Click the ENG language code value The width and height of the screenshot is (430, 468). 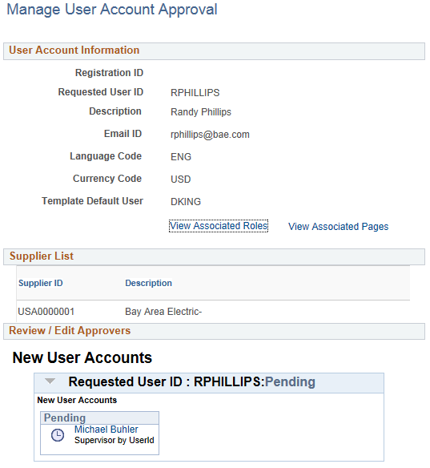[181, 157]
